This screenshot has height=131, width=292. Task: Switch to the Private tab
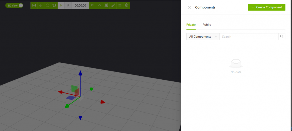pyautogui.click(x=191, y=25)
